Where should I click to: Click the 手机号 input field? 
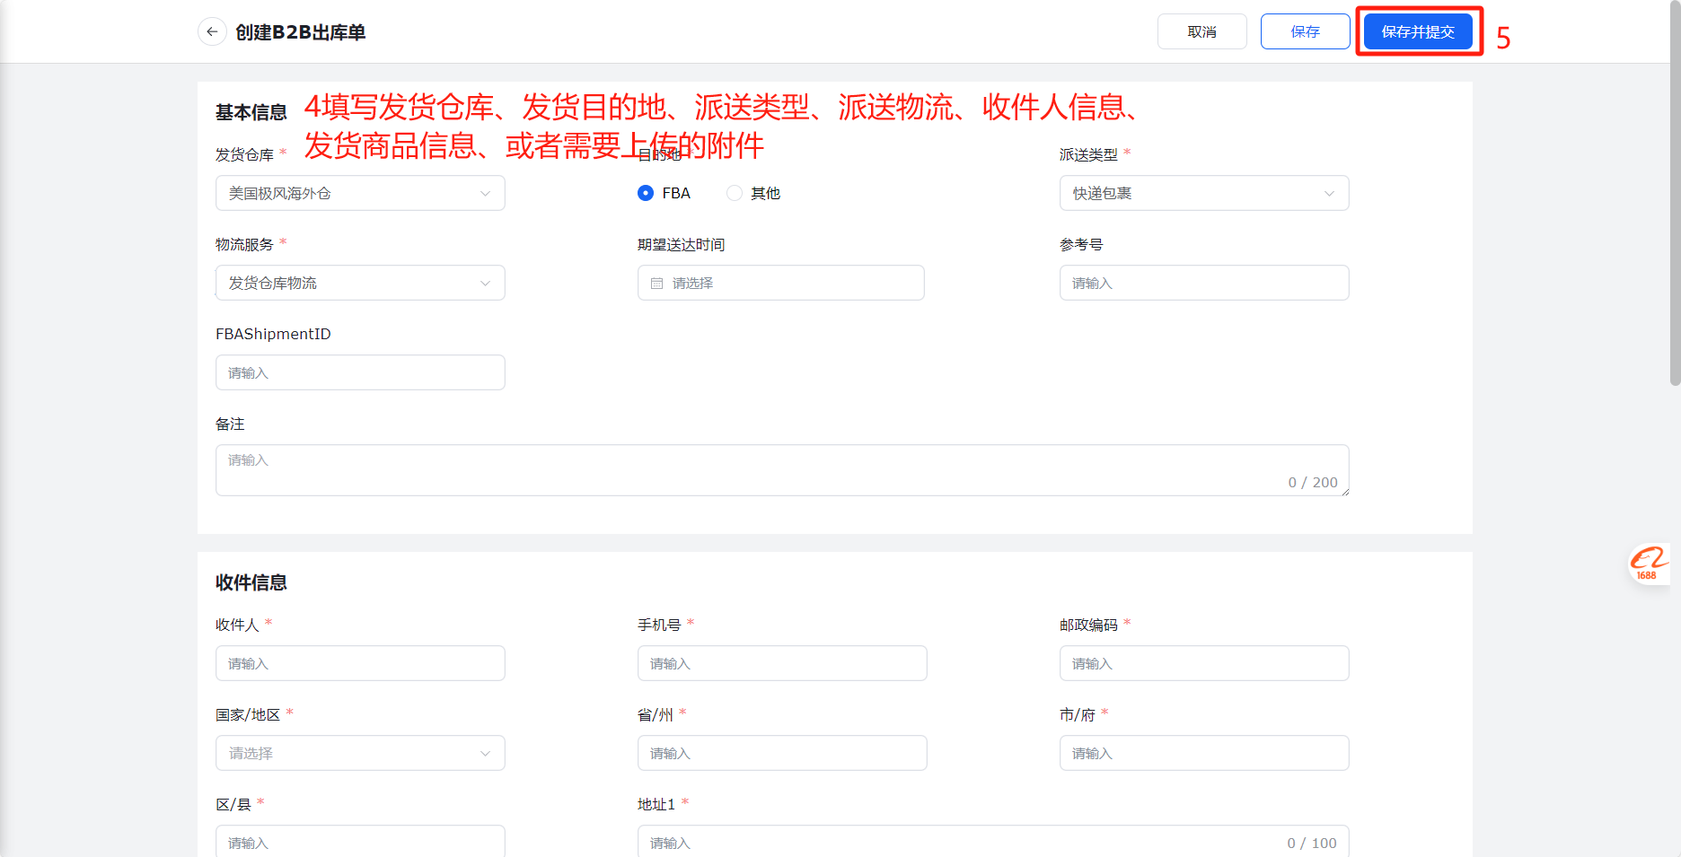(782, 663)
